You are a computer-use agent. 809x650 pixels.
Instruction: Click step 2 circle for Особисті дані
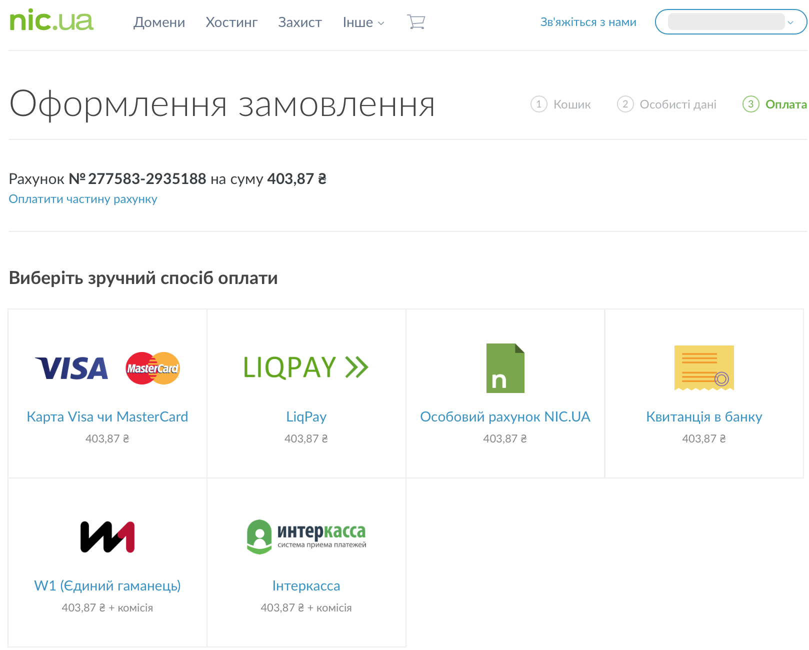click(625, 104)
